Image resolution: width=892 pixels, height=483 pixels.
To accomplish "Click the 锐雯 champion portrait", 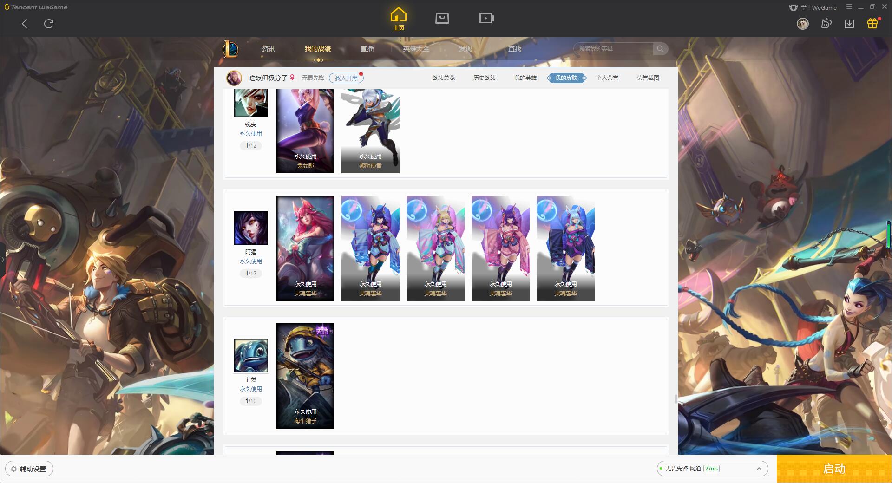I will [251, 103].
